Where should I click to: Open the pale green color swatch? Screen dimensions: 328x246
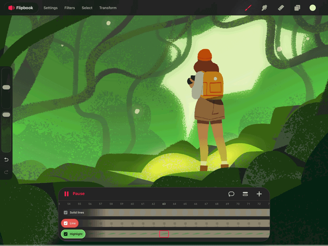click(x=313, y=8)
